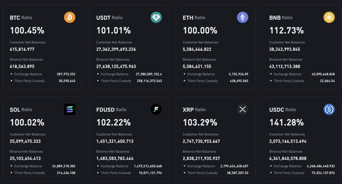This screenshot has width=342, height=184.
Task: Click the green Tether USDT icon
Action: [156, 17]
